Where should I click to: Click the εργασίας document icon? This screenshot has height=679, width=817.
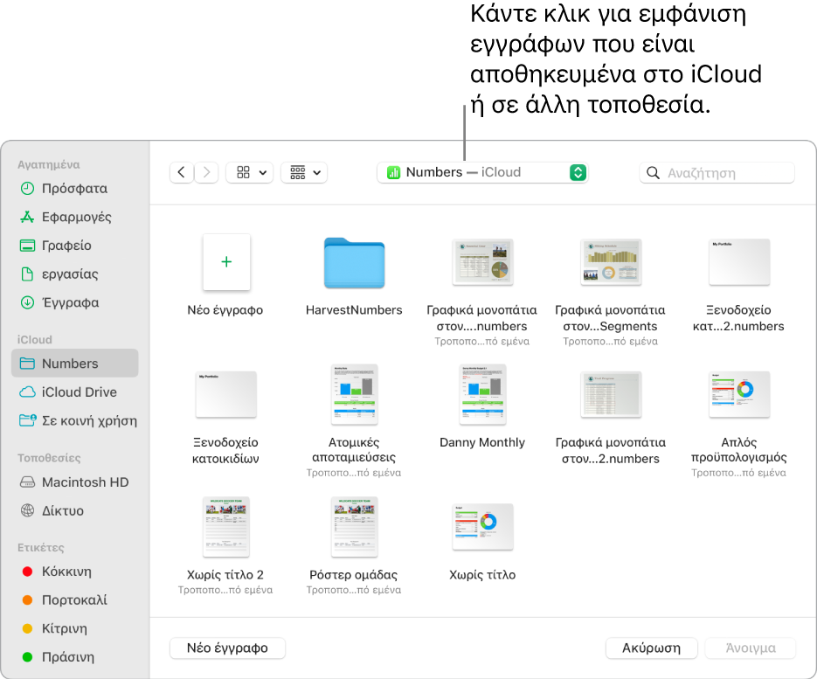click(27, 274)
